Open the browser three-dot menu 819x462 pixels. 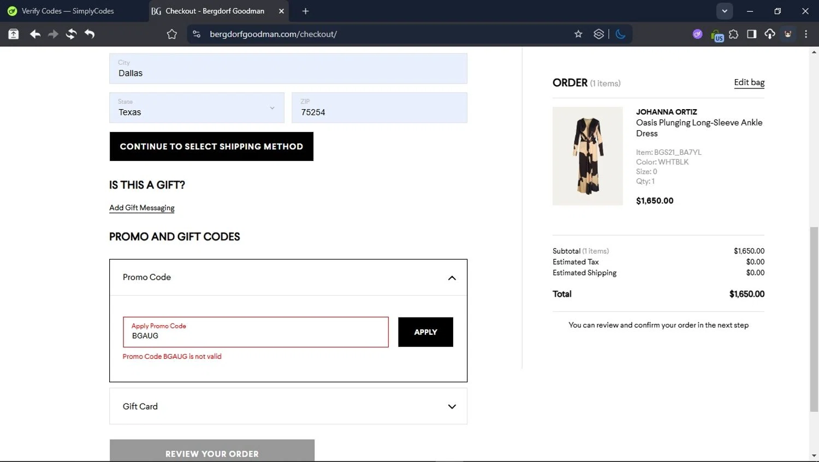click(806, 34)
